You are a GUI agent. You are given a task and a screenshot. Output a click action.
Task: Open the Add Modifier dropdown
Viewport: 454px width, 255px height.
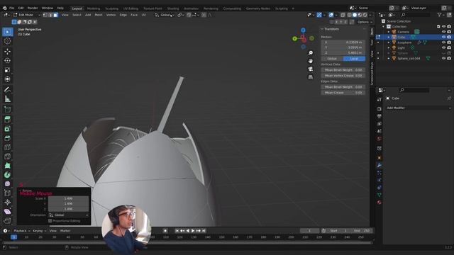pyautogui.click(x=419, y=108)
